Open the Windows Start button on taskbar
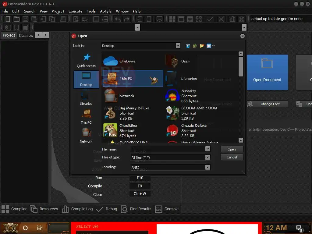The image size is (312, 234). tap(11, 228)
